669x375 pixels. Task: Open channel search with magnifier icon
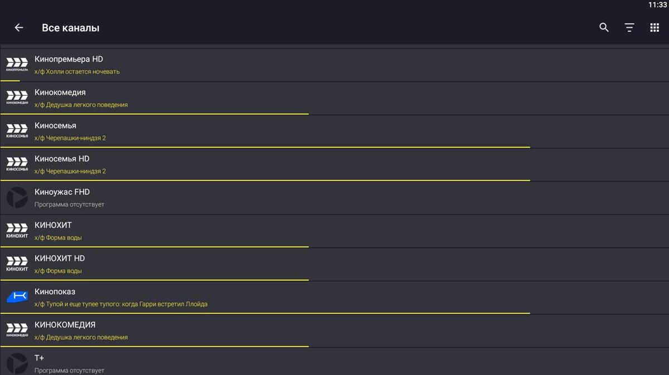604,27
